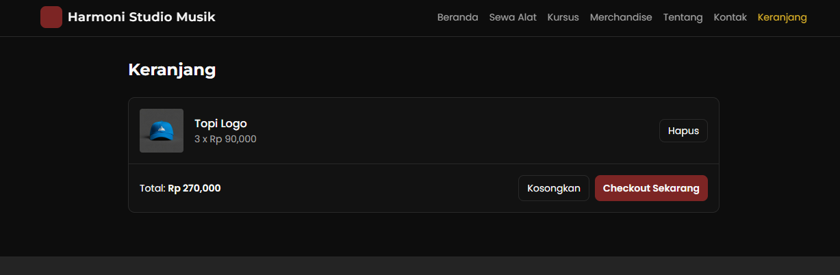Image resolution: width=840 pixels, height=275 pixels.
Task: Click the gray footer bar
Action: [x=420, y=266]
